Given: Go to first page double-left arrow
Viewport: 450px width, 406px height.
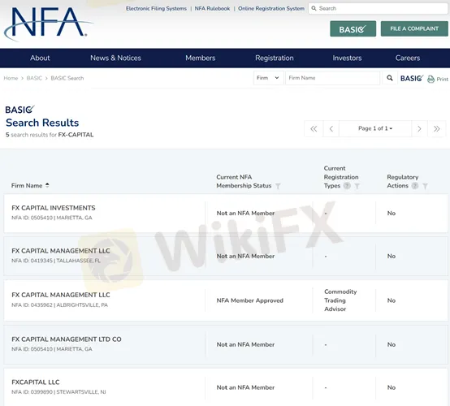Looking at the screenshot, I should (x=314, y=128).
